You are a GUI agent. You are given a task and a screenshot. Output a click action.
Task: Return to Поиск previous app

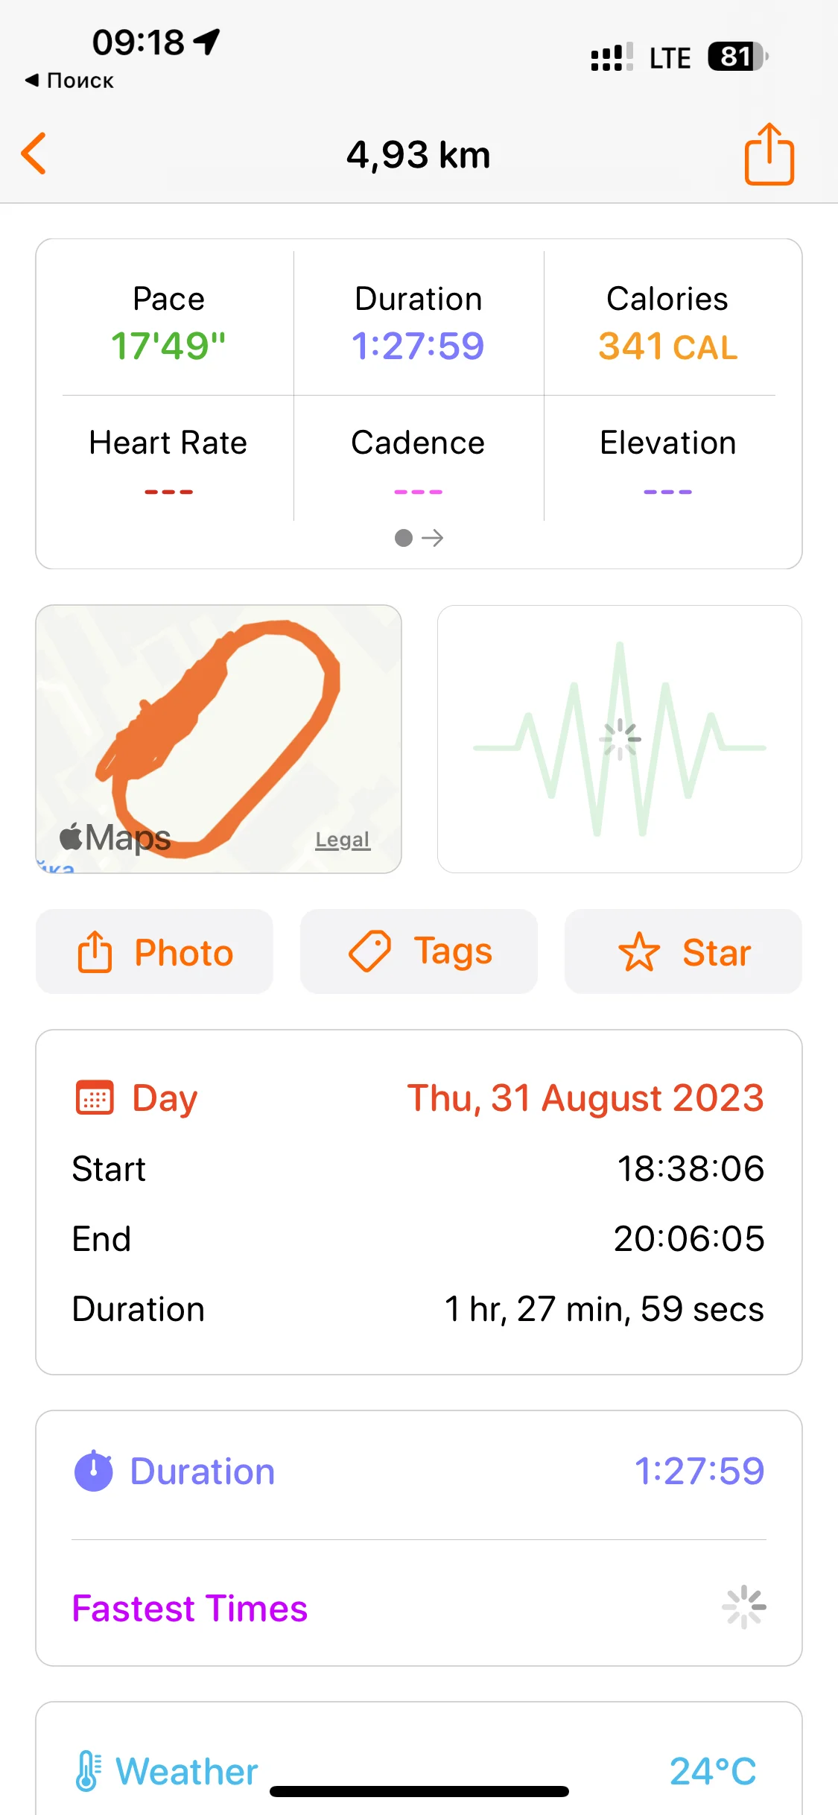tap(69, 80)
